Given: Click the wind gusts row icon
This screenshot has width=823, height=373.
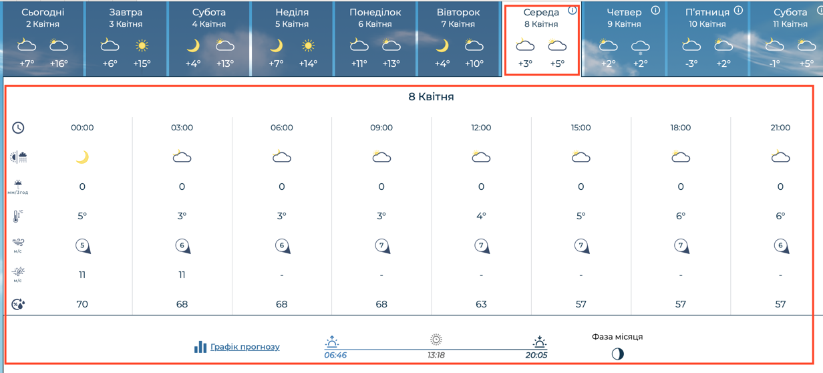Looking at the screenshot, I should point(18,275).
